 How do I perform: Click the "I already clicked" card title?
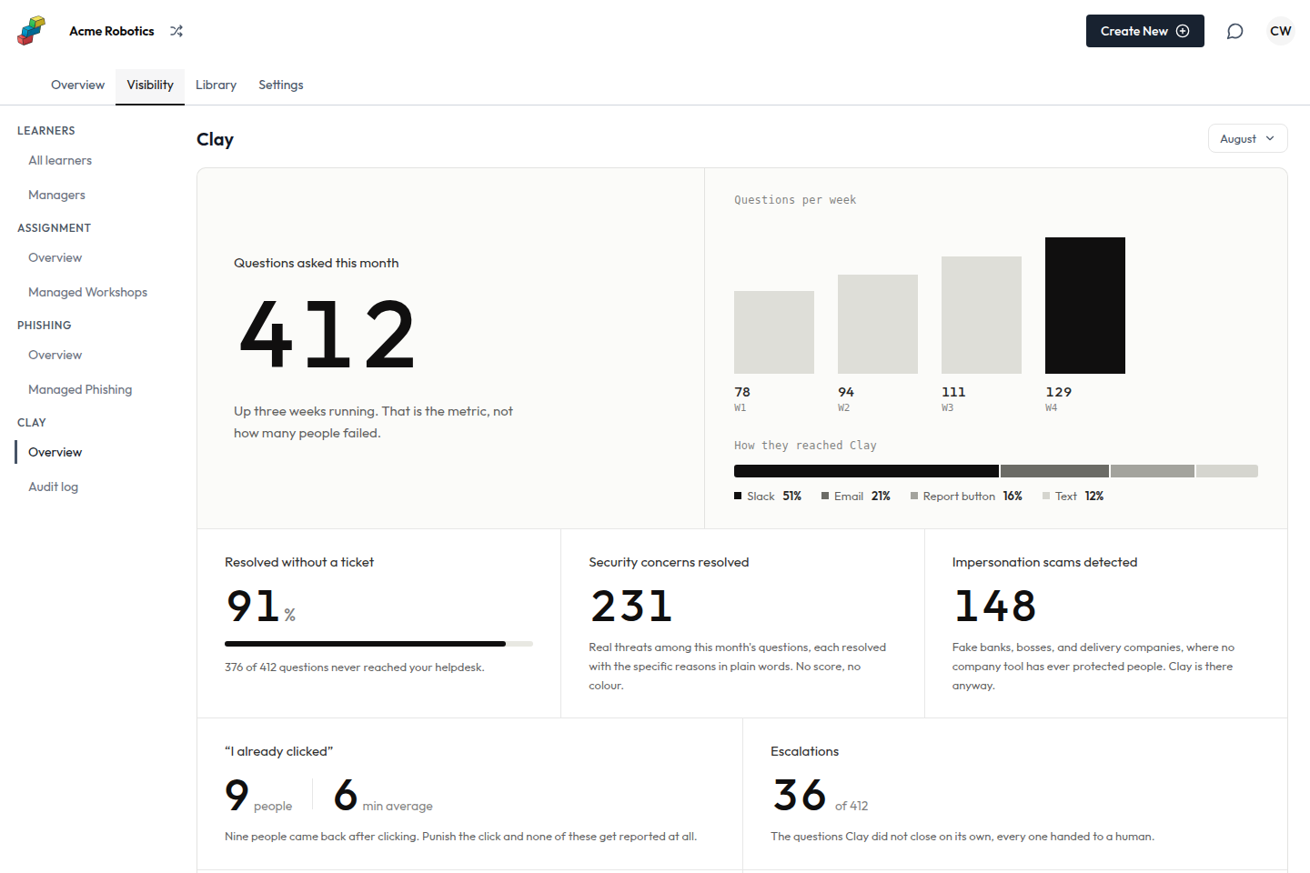278,751
